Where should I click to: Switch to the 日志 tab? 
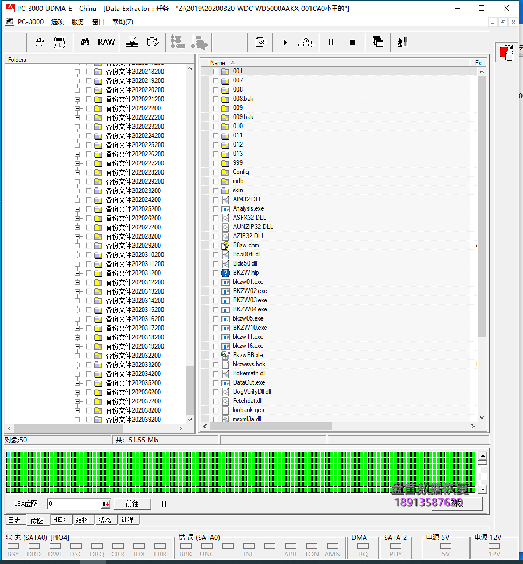pyautogui.click(x=15, y=520)
